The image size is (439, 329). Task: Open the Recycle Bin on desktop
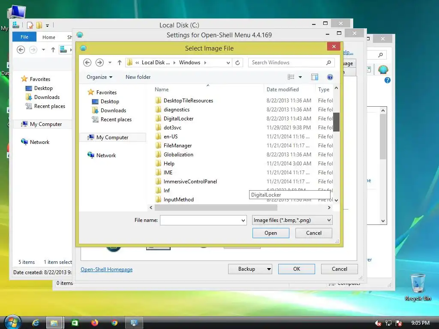(418, 287)
